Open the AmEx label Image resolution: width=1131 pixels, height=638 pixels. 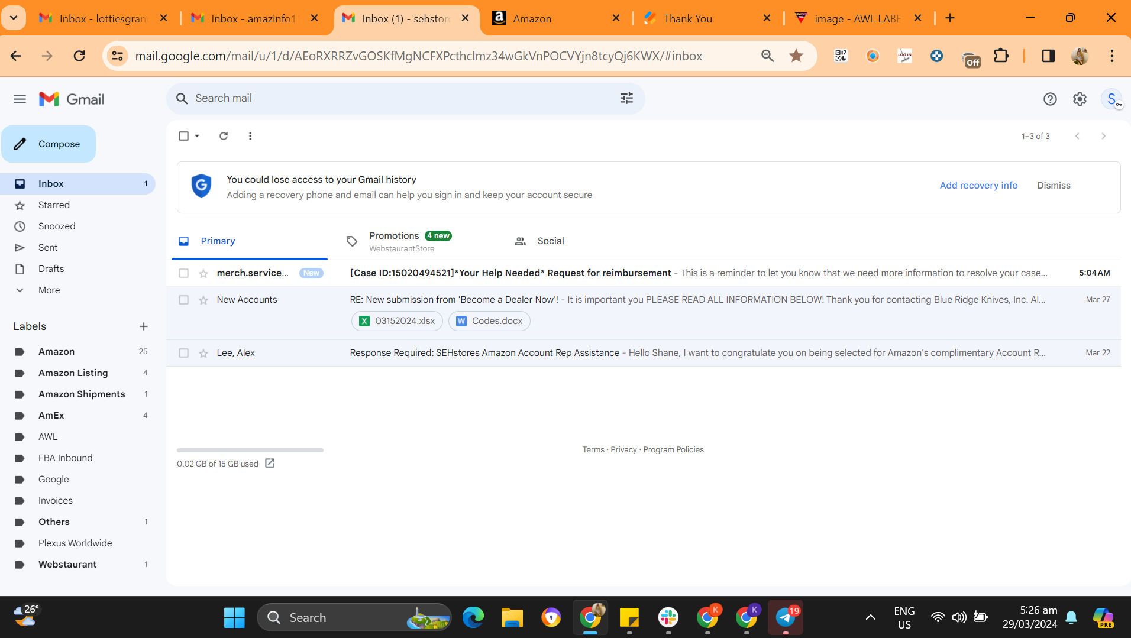tap(51, 416)
